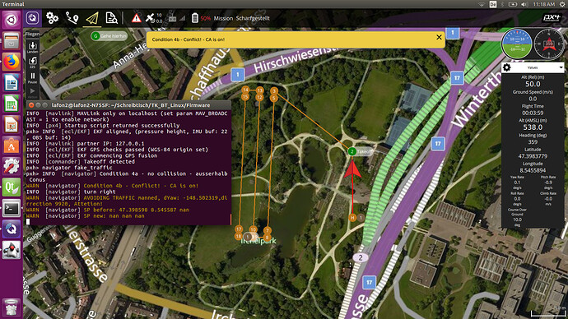This screenshot has height=319, width=568.
Task: Open Values panel gear settings
Action: click(507, 67)
